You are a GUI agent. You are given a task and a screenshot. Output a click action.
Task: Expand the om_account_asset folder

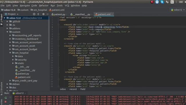tap(10, 46)
